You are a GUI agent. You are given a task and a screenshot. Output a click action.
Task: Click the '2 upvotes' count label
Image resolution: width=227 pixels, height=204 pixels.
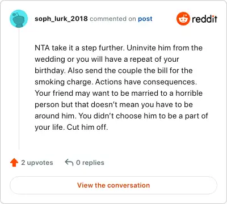[37, 163]
